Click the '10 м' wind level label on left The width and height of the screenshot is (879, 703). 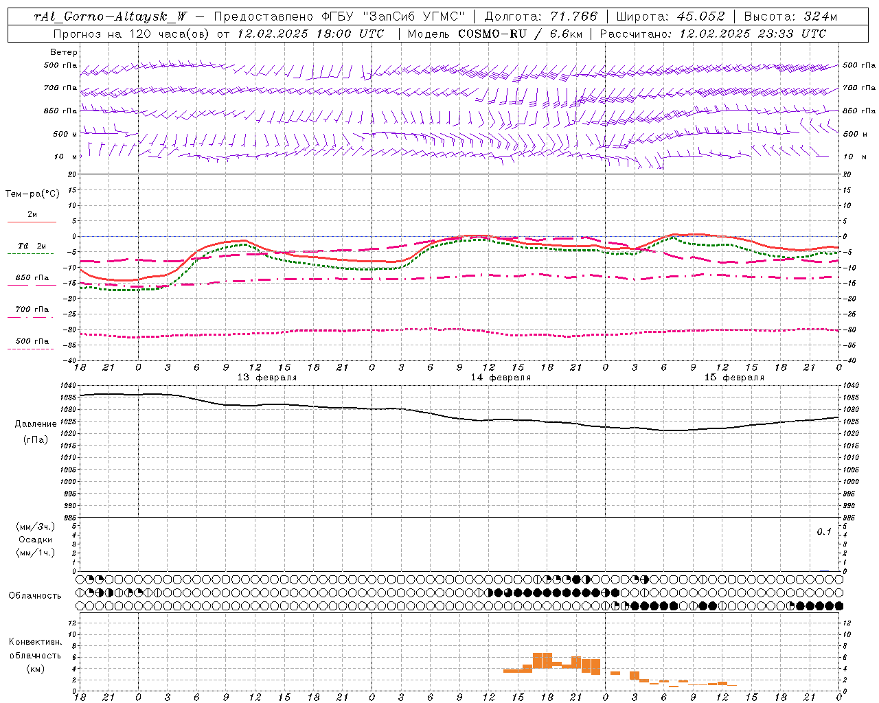click(x=65, y=157)
